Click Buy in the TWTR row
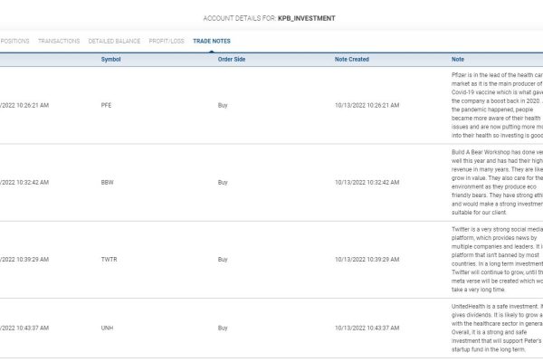The width and height of the screenshot is (543, 362). pos(223,260)
